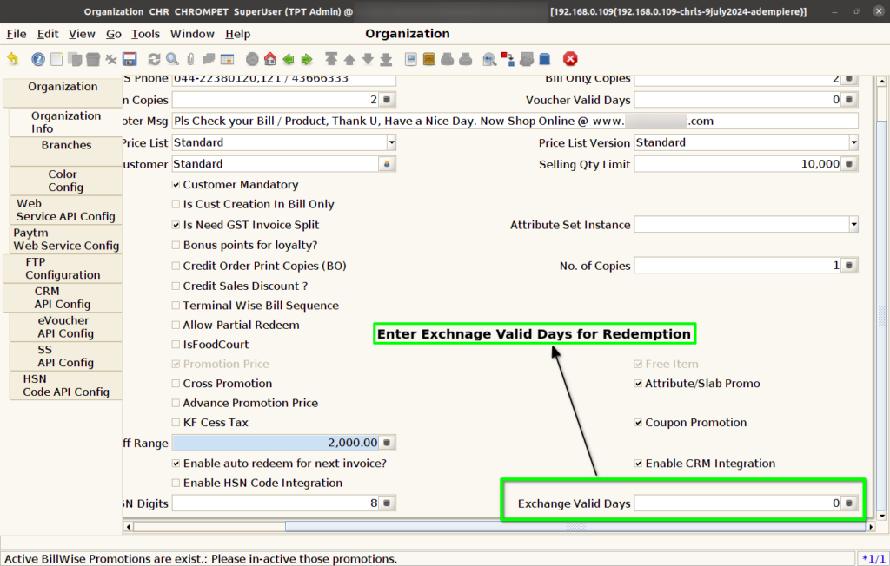Open the FTP Configuration tab
This screenshot has height=566, width=890.
point(63,268)
